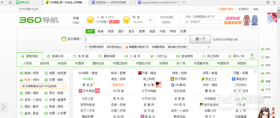Click the left page-flip arrow

click(3, 107)
